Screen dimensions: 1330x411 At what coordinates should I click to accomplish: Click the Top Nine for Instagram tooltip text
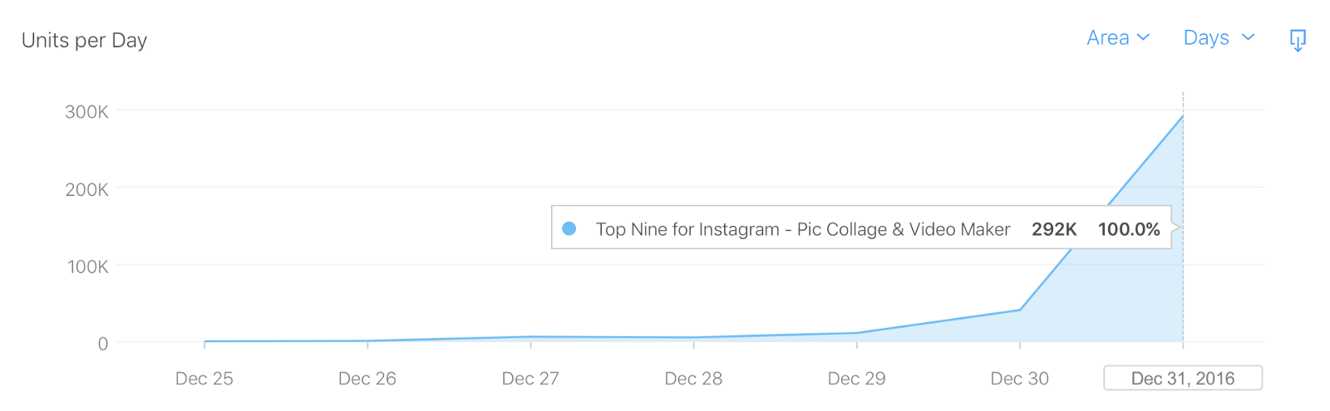tap(803, 229)
